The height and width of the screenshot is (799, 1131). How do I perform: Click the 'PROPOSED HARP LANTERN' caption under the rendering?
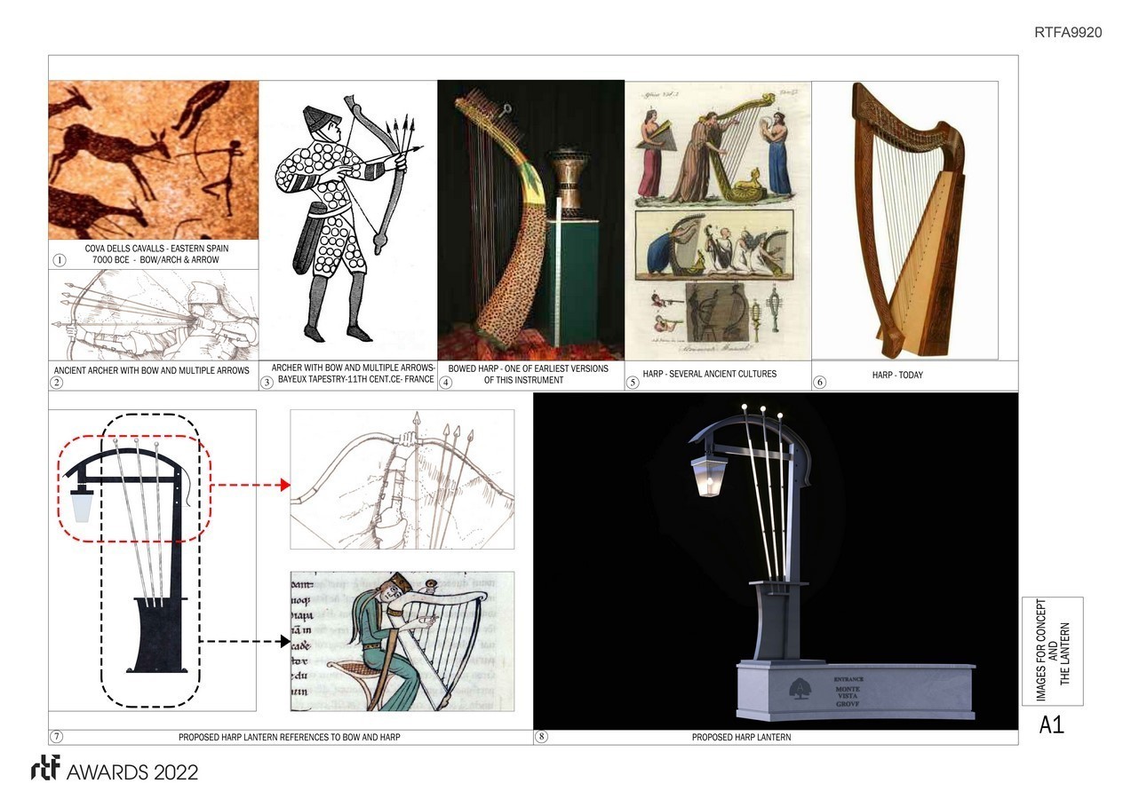pos(741,738)
